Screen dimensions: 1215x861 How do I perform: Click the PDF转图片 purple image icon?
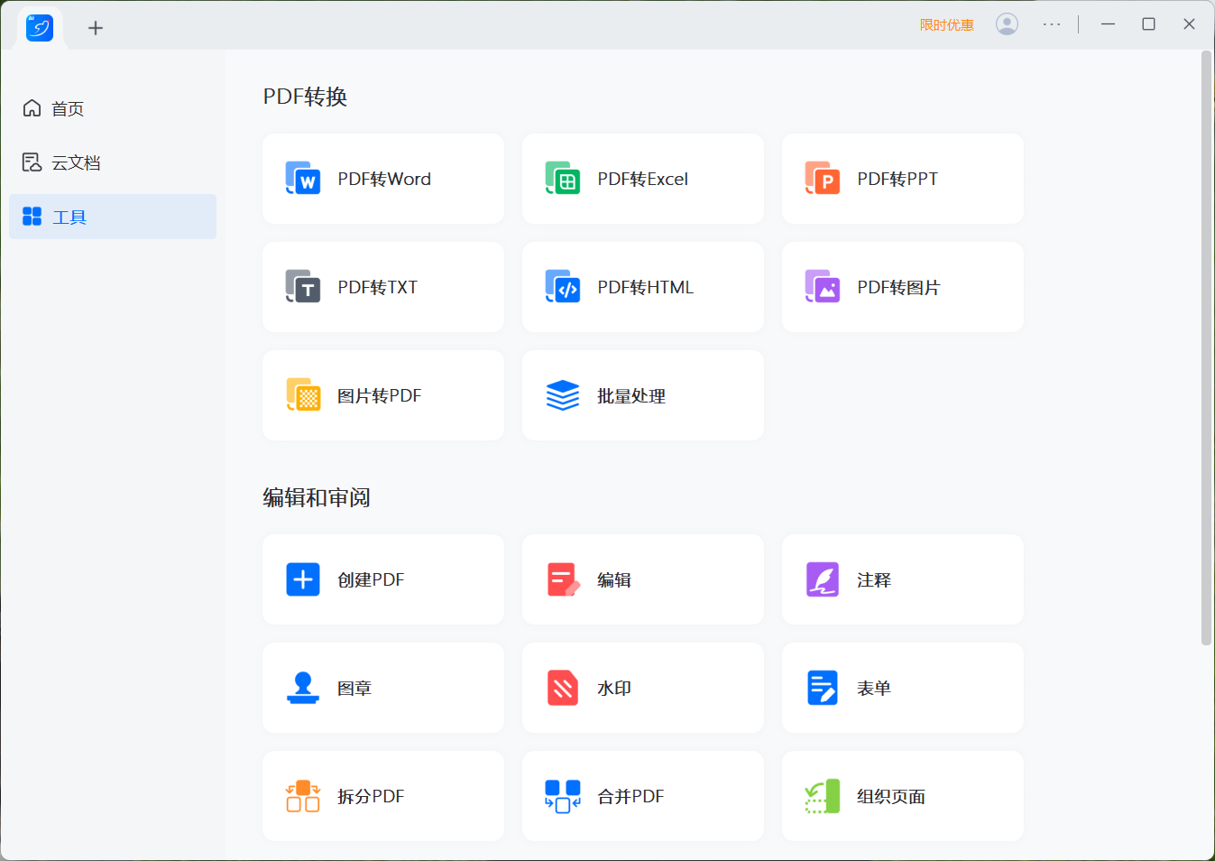[823, 287]
